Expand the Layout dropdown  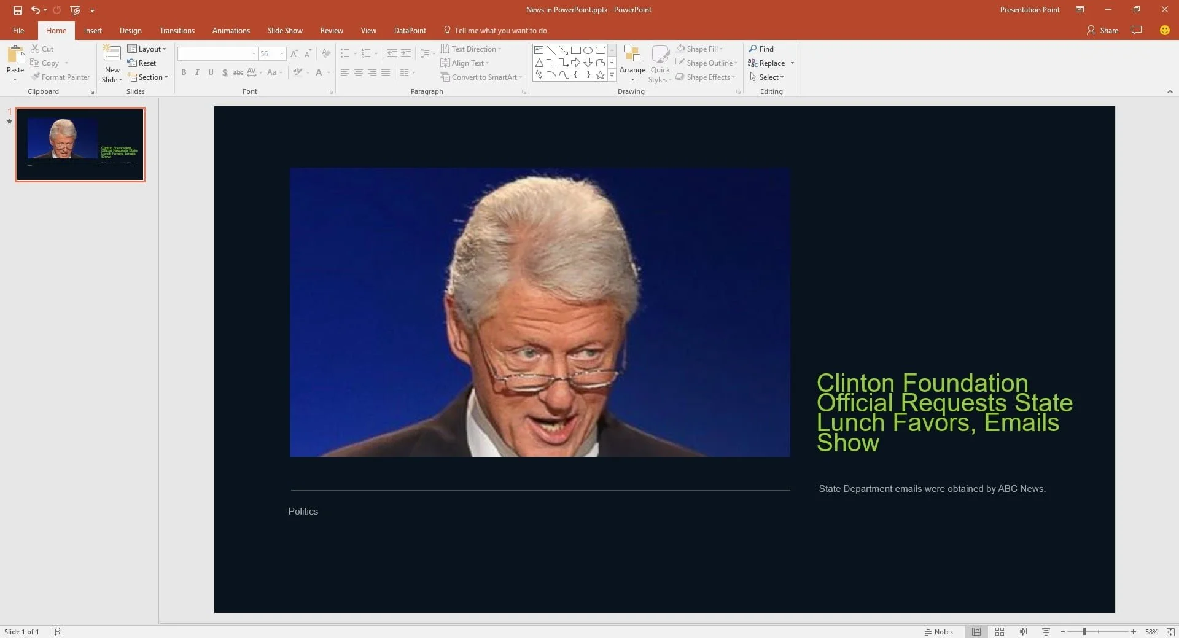(x=147, y=49)
